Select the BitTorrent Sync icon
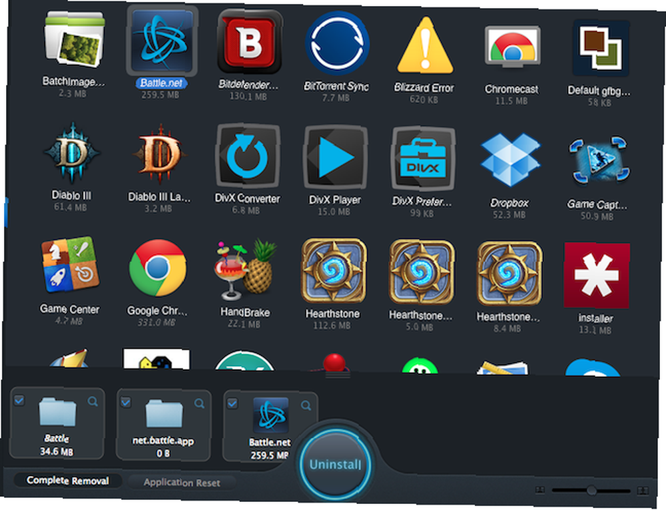This screenshot has height=510, width=666. click(338, 43)
